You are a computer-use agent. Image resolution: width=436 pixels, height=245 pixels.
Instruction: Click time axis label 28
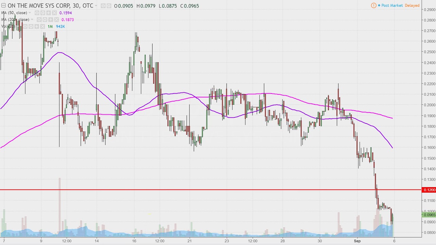pos(282,241)
